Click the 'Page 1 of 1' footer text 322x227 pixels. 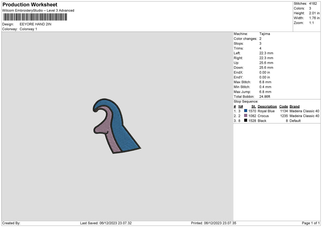pos(311,223)
